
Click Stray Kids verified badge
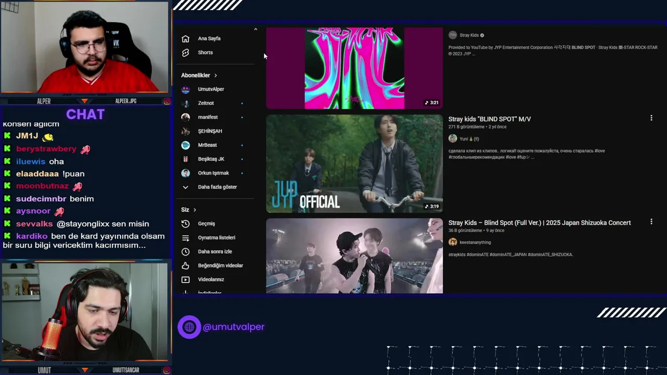(x=482, y=35)
